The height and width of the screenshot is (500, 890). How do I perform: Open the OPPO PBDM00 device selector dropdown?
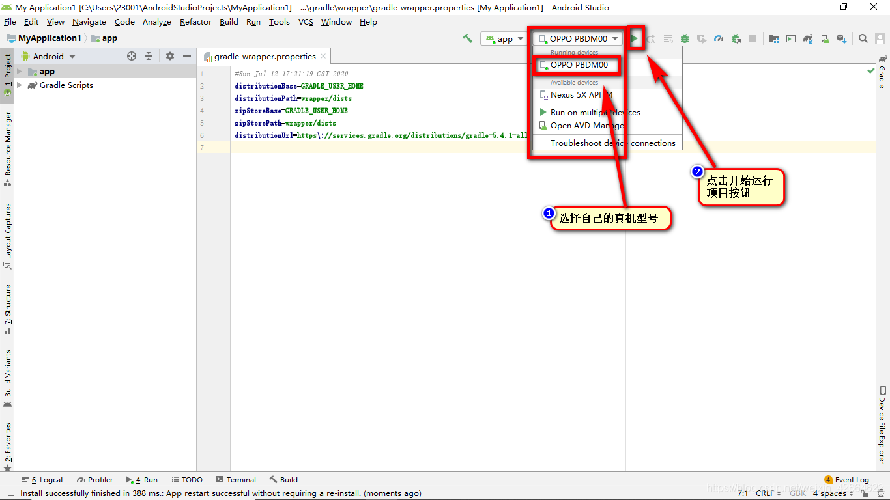pyautogui.click(x=579, y=38)
